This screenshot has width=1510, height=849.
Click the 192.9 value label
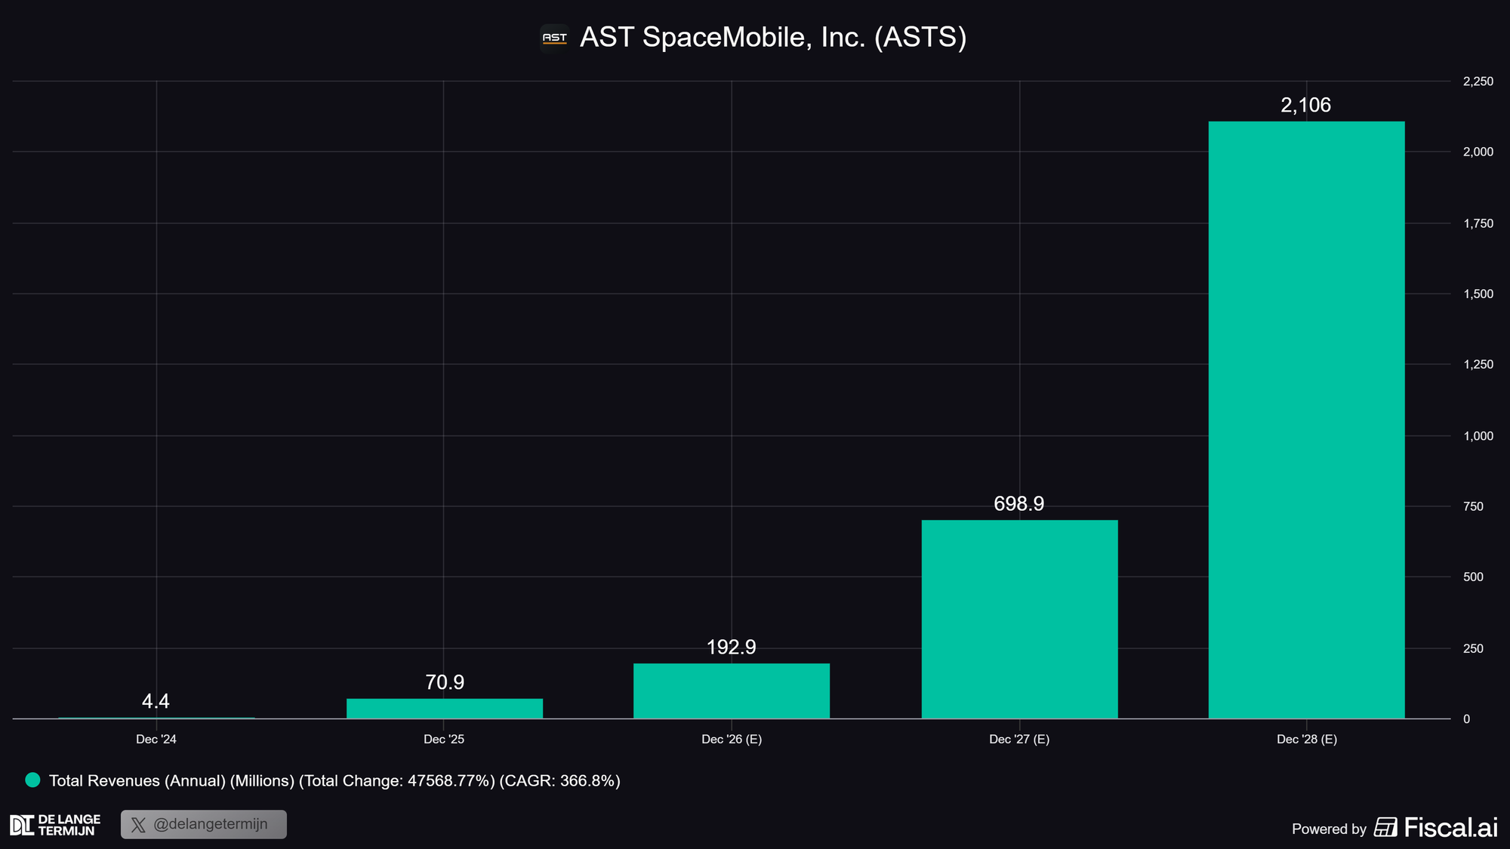click(731, 647)
